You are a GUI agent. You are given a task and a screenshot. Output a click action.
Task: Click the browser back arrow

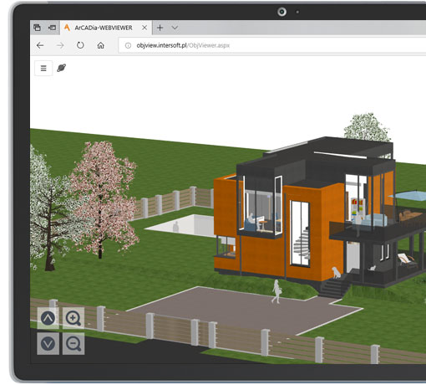point(40,45)
